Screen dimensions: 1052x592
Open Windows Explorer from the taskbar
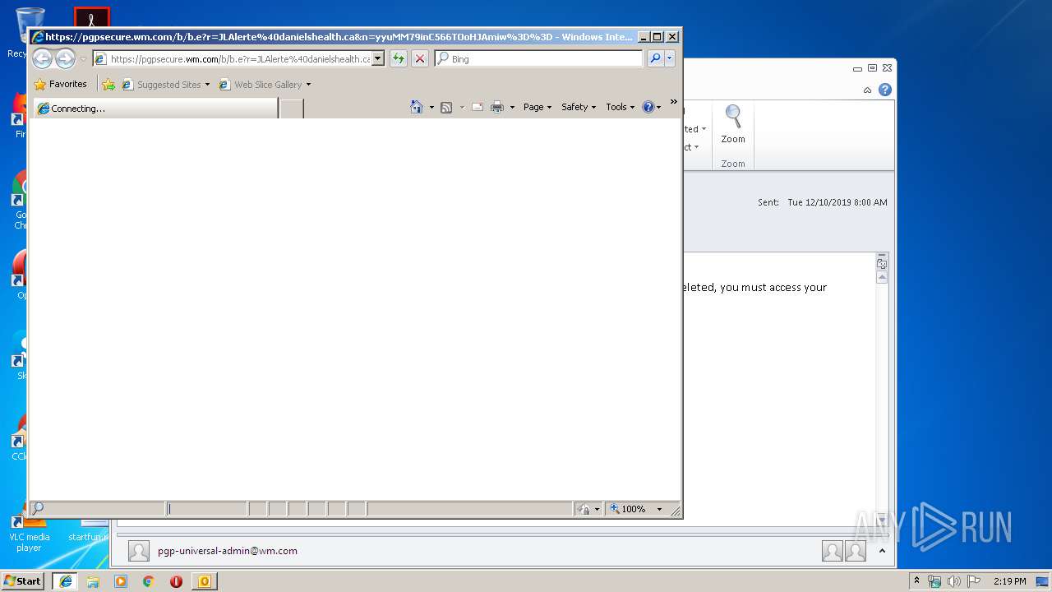[93, 581]
